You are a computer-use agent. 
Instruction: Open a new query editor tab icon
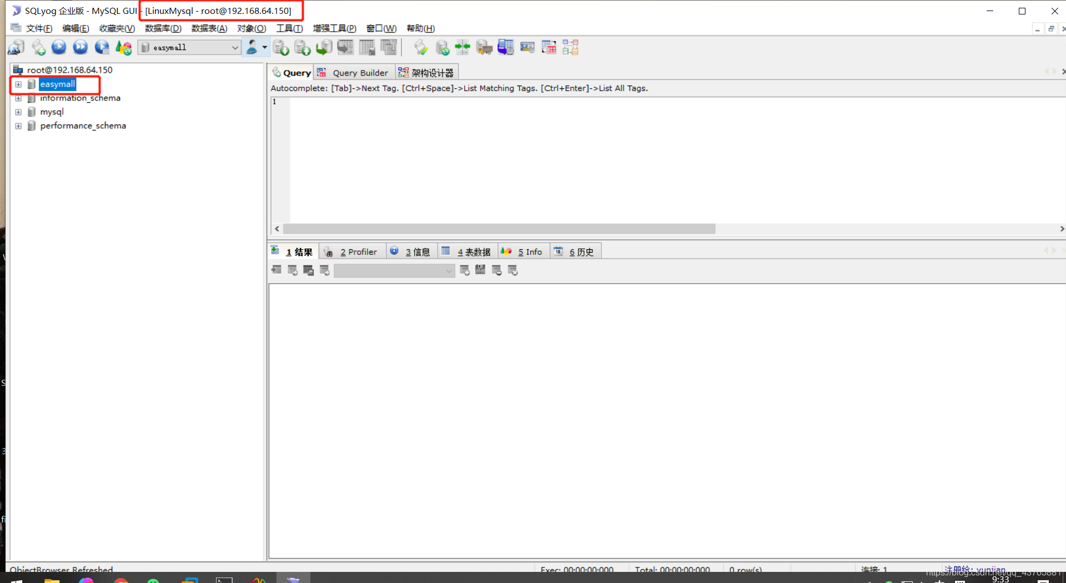click(38, 48)
